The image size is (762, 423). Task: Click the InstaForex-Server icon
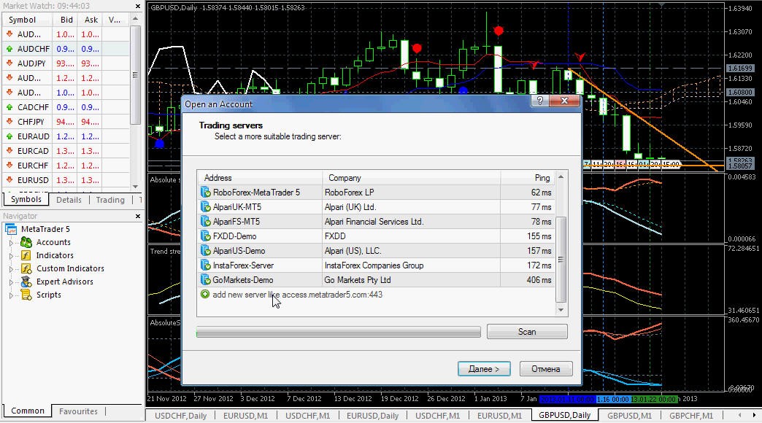point(205,265)
